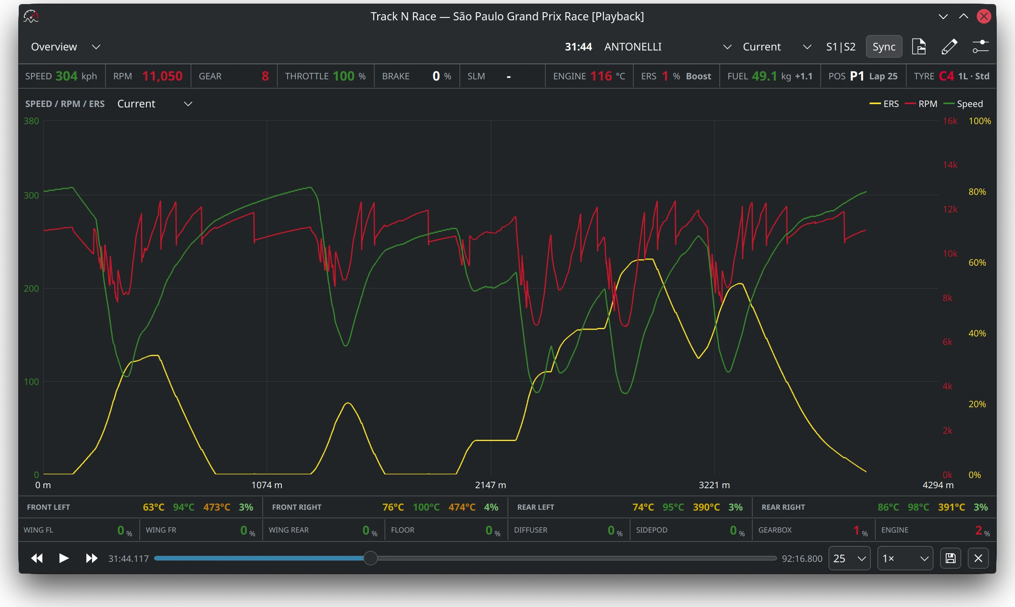Screen dimensions: 1015x607
Task: Open the 1× playback speed dropdown
Action: (x=905, y=558)
